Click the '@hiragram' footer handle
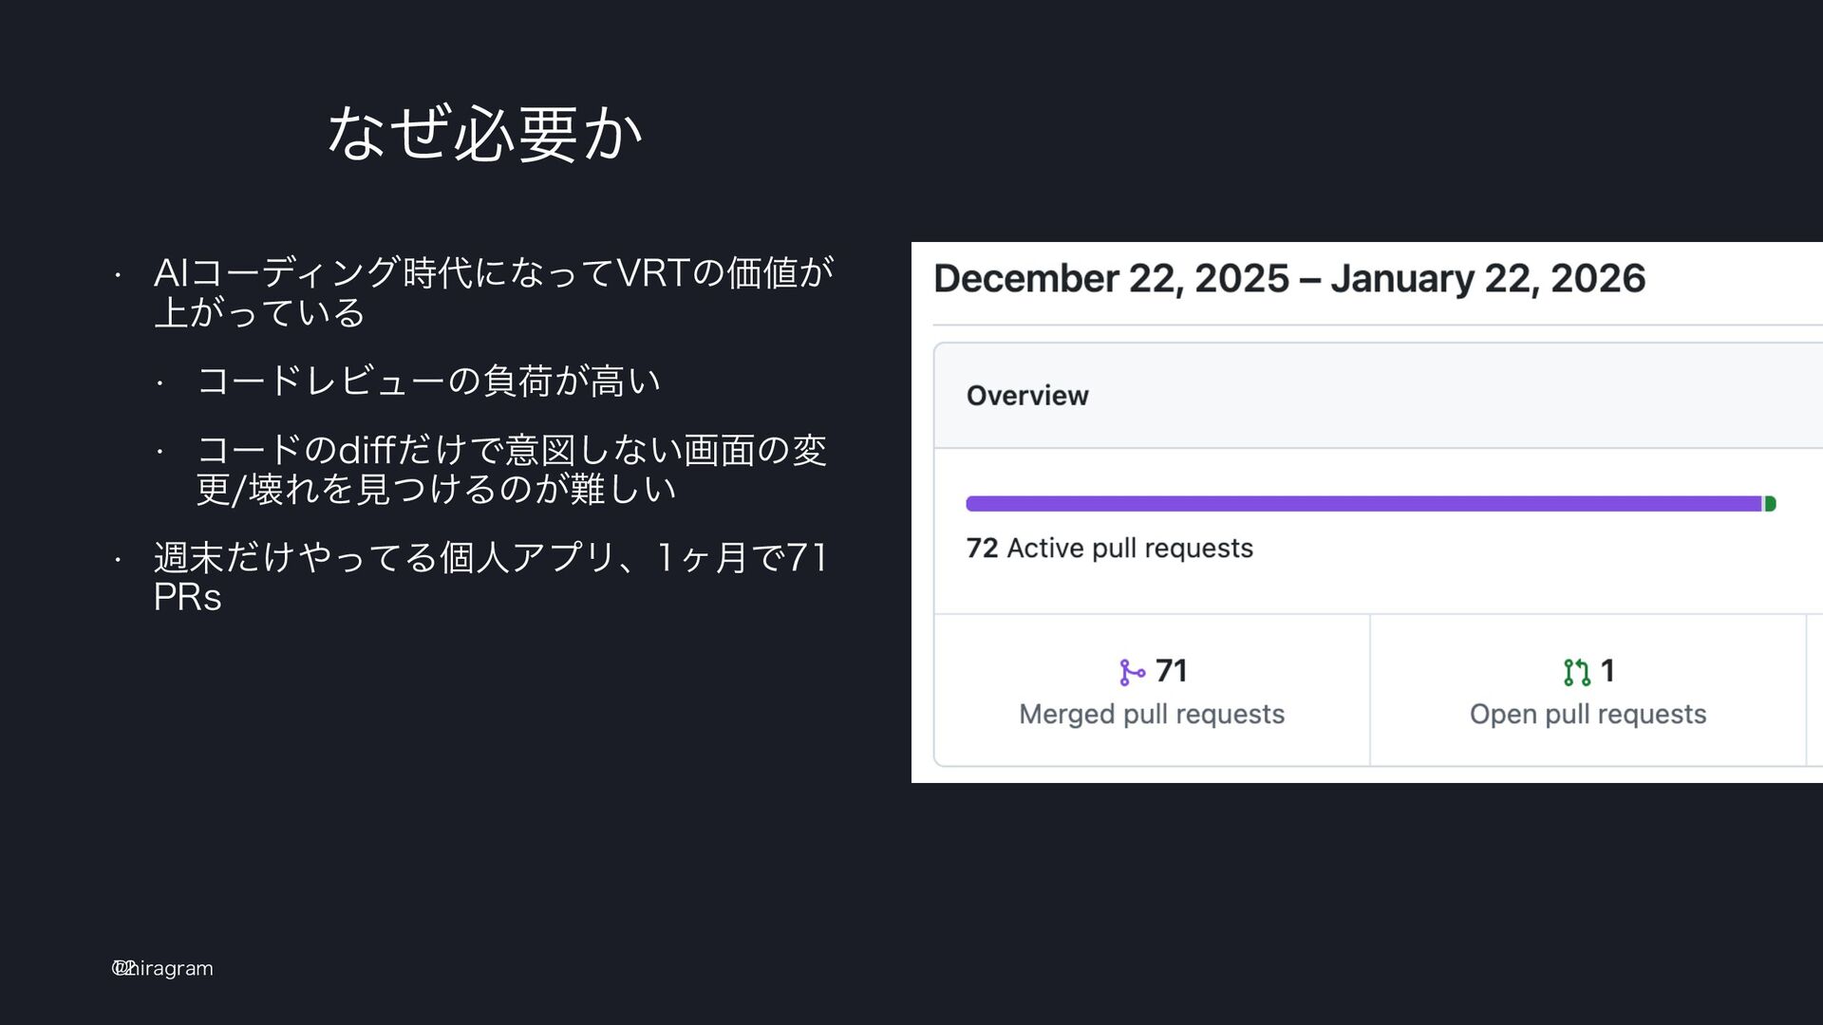This screenshot has width=1823, height=1025. 163,968
